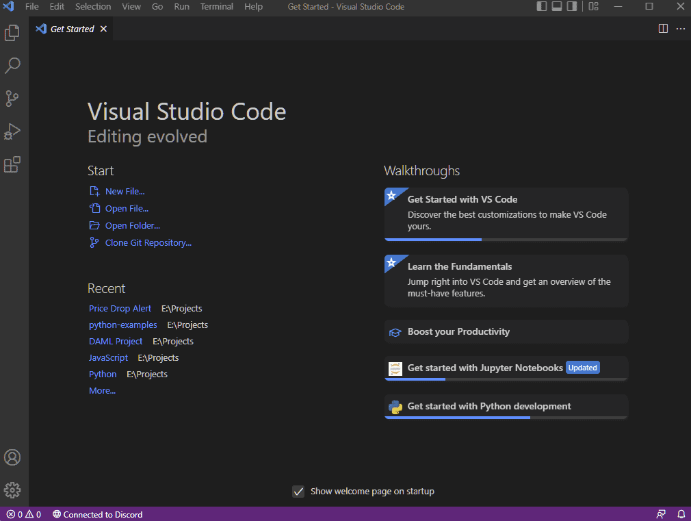Click the Clone Git Repository branch icon

pyautogui.click(x=94, y=242)
